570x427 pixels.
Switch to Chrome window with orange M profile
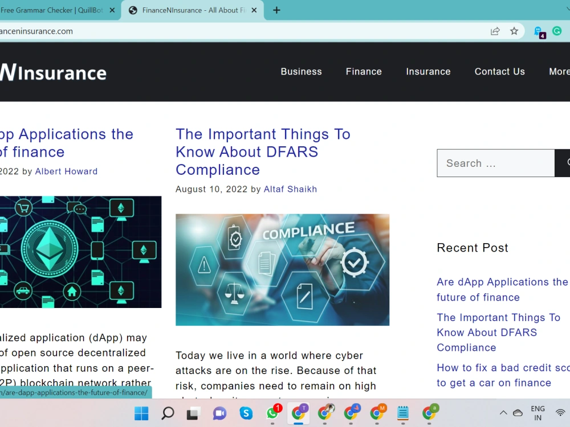[378, 412]
